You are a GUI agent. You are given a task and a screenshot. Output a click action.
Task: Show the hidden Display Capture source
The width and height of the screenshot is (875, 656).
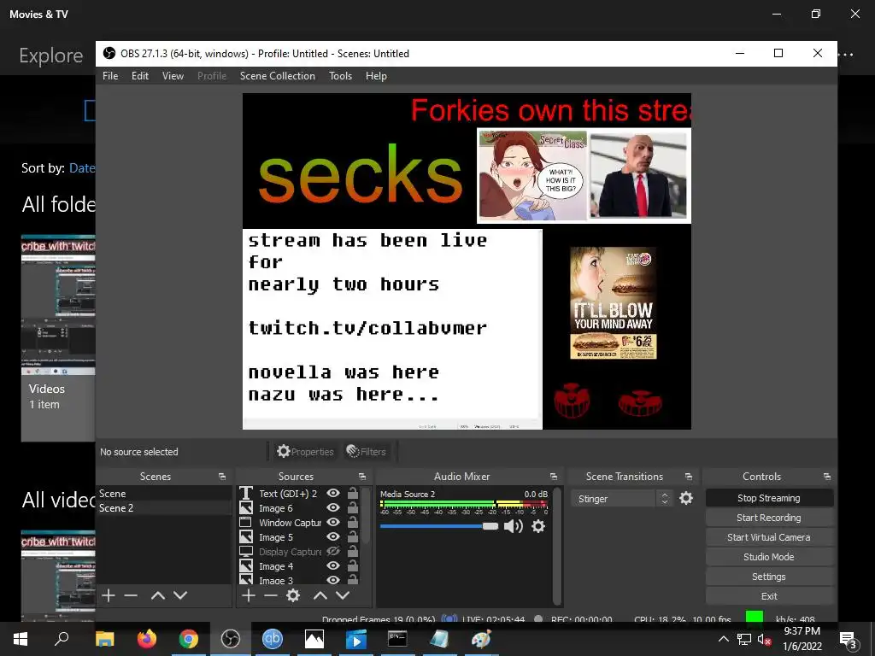(x=333, y=551)
